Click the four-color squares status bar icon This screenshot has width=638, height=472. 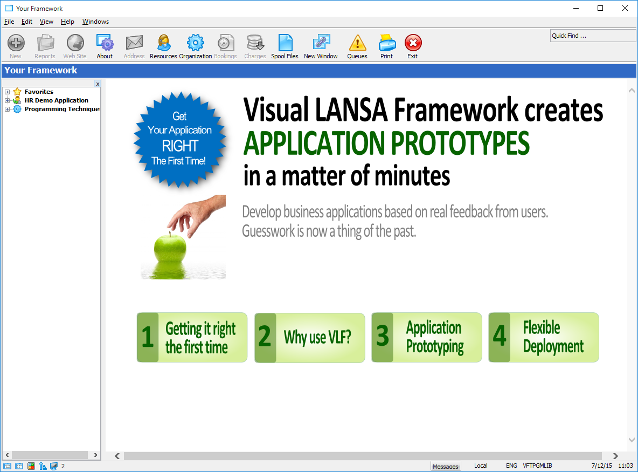31,466
